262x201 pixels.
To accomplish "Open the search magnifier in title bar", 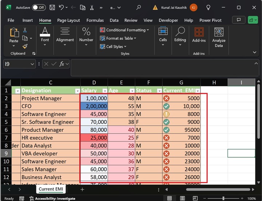I will click(138, 7).
